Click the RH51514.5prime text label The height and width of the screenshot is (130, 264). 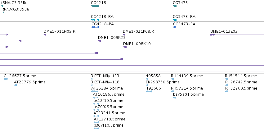tap(241, 76)
